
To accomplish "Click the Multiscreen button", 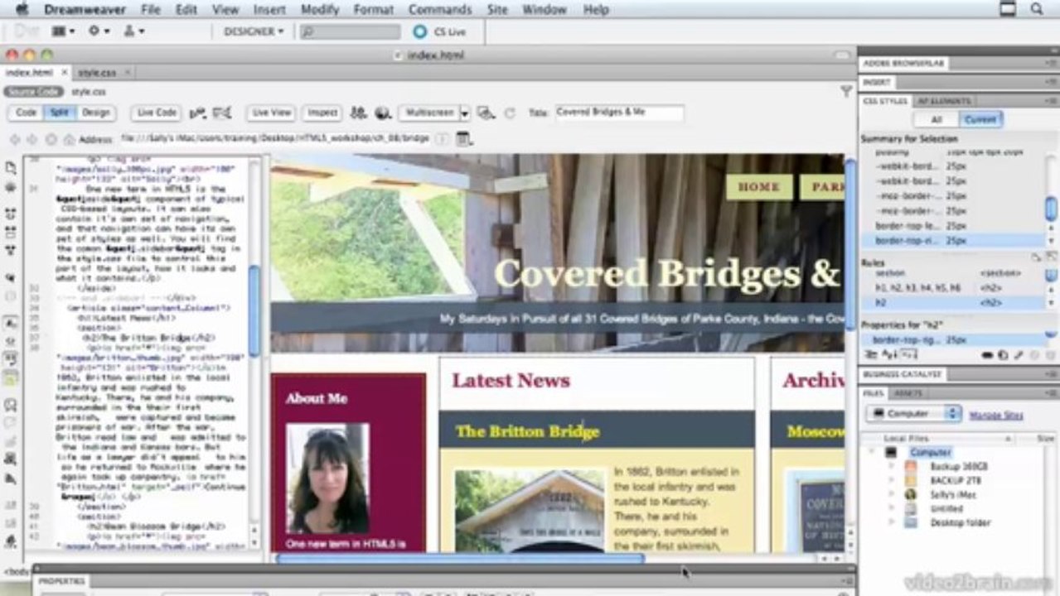I will click(x=428, y=113).
